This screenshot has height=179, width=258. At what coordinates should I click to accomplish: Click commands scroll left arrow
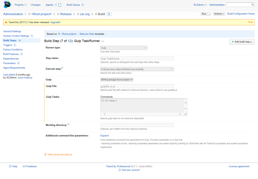tap(104, 114)
